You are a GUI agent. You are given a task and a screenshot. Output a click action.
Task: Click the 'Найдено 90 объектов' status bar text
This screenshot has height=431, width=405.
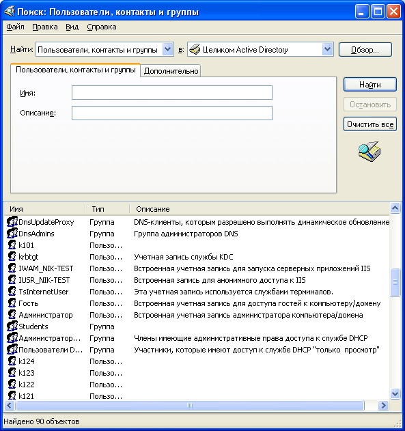pyautogui.click(x=42, y=421)
